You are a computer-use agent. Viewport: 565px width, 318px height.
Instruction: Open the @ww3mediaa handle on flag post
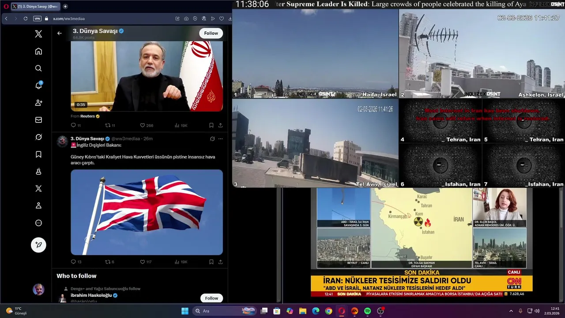(x=126, y=139)
